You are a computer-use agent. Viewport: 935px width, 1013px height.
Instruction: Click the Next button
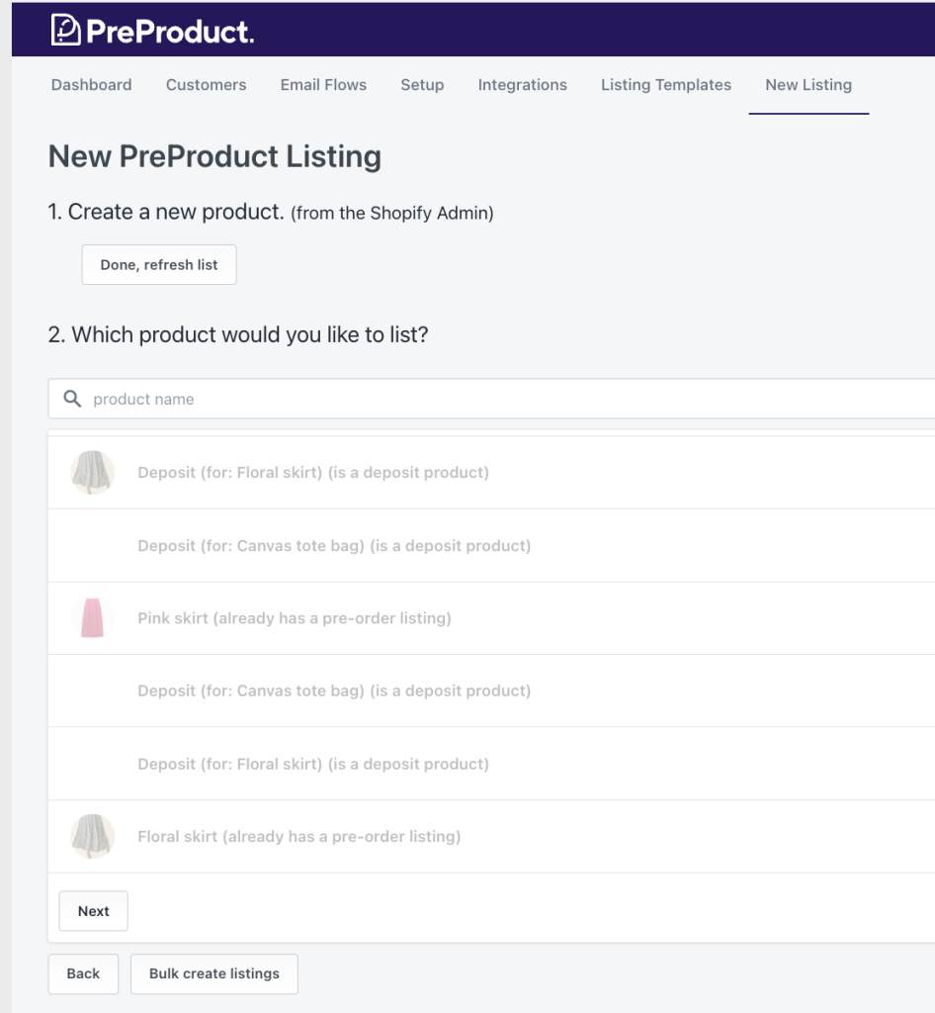point(93,910)
